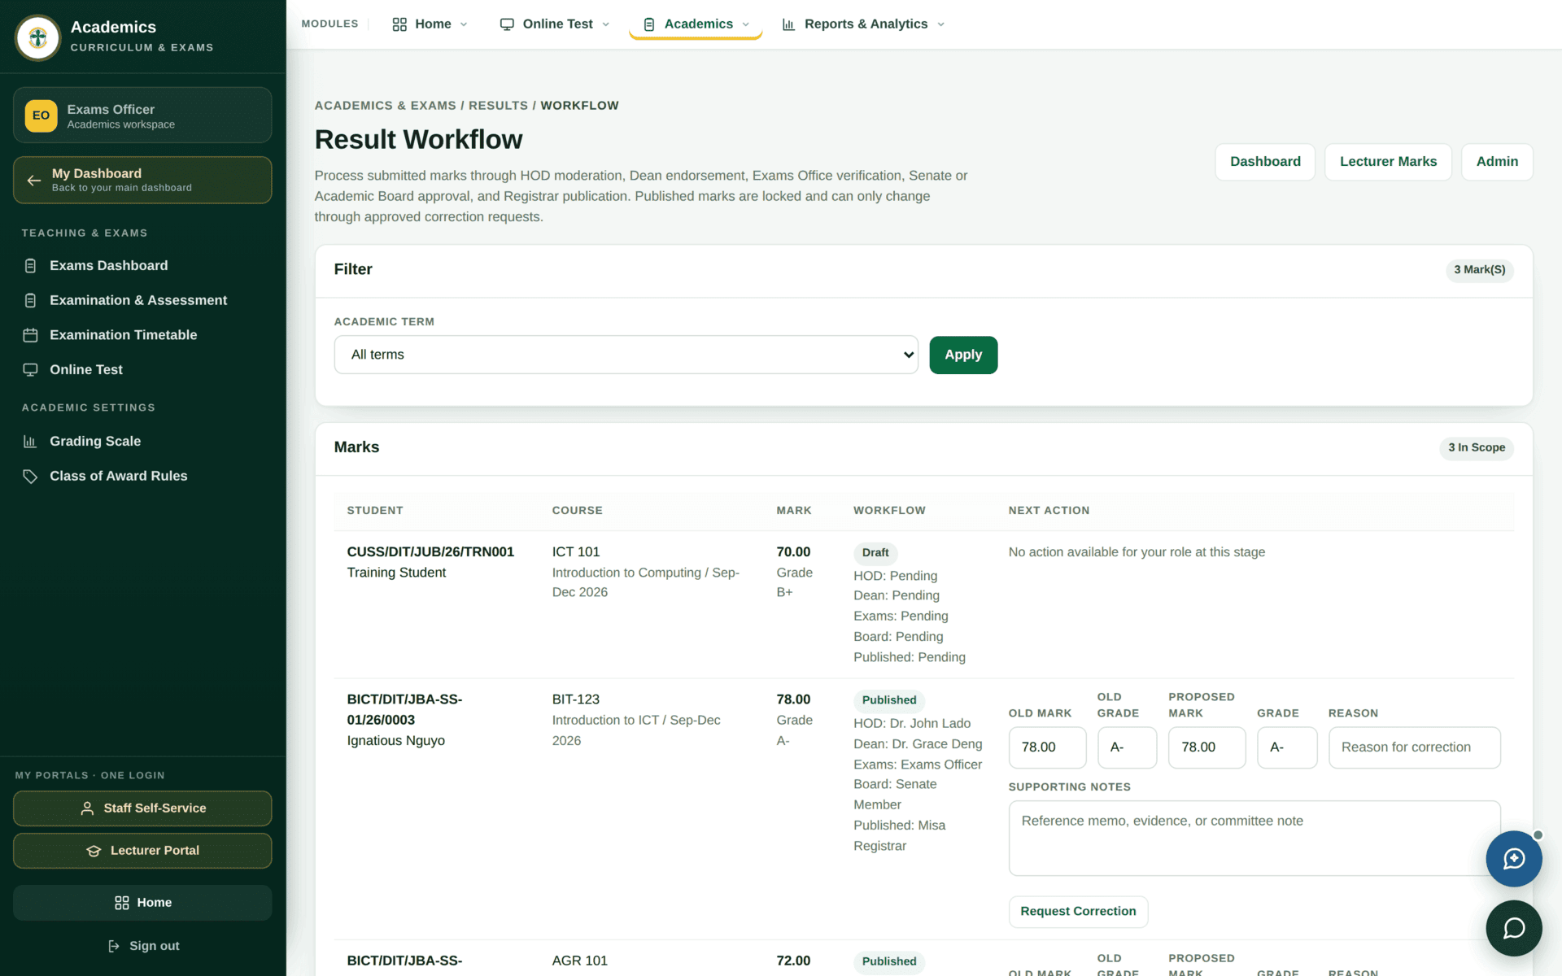Click the Sign out link
The height and width of the screenshot is (976, 1562).
point(143,946)
